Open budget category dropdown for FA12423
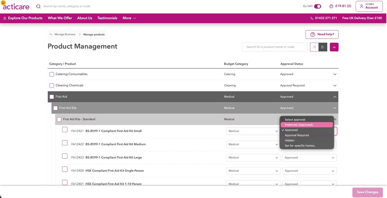 point(253,158)
